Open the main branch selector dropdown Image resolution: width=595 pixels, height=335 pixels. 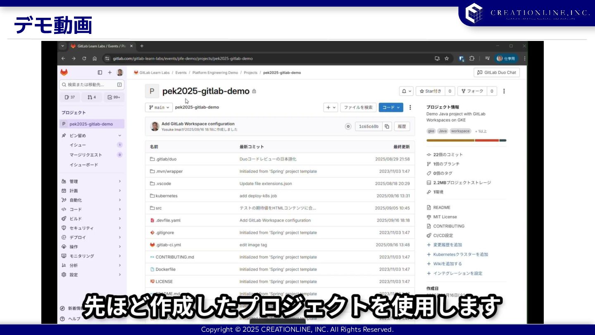(x=159, y=107)
